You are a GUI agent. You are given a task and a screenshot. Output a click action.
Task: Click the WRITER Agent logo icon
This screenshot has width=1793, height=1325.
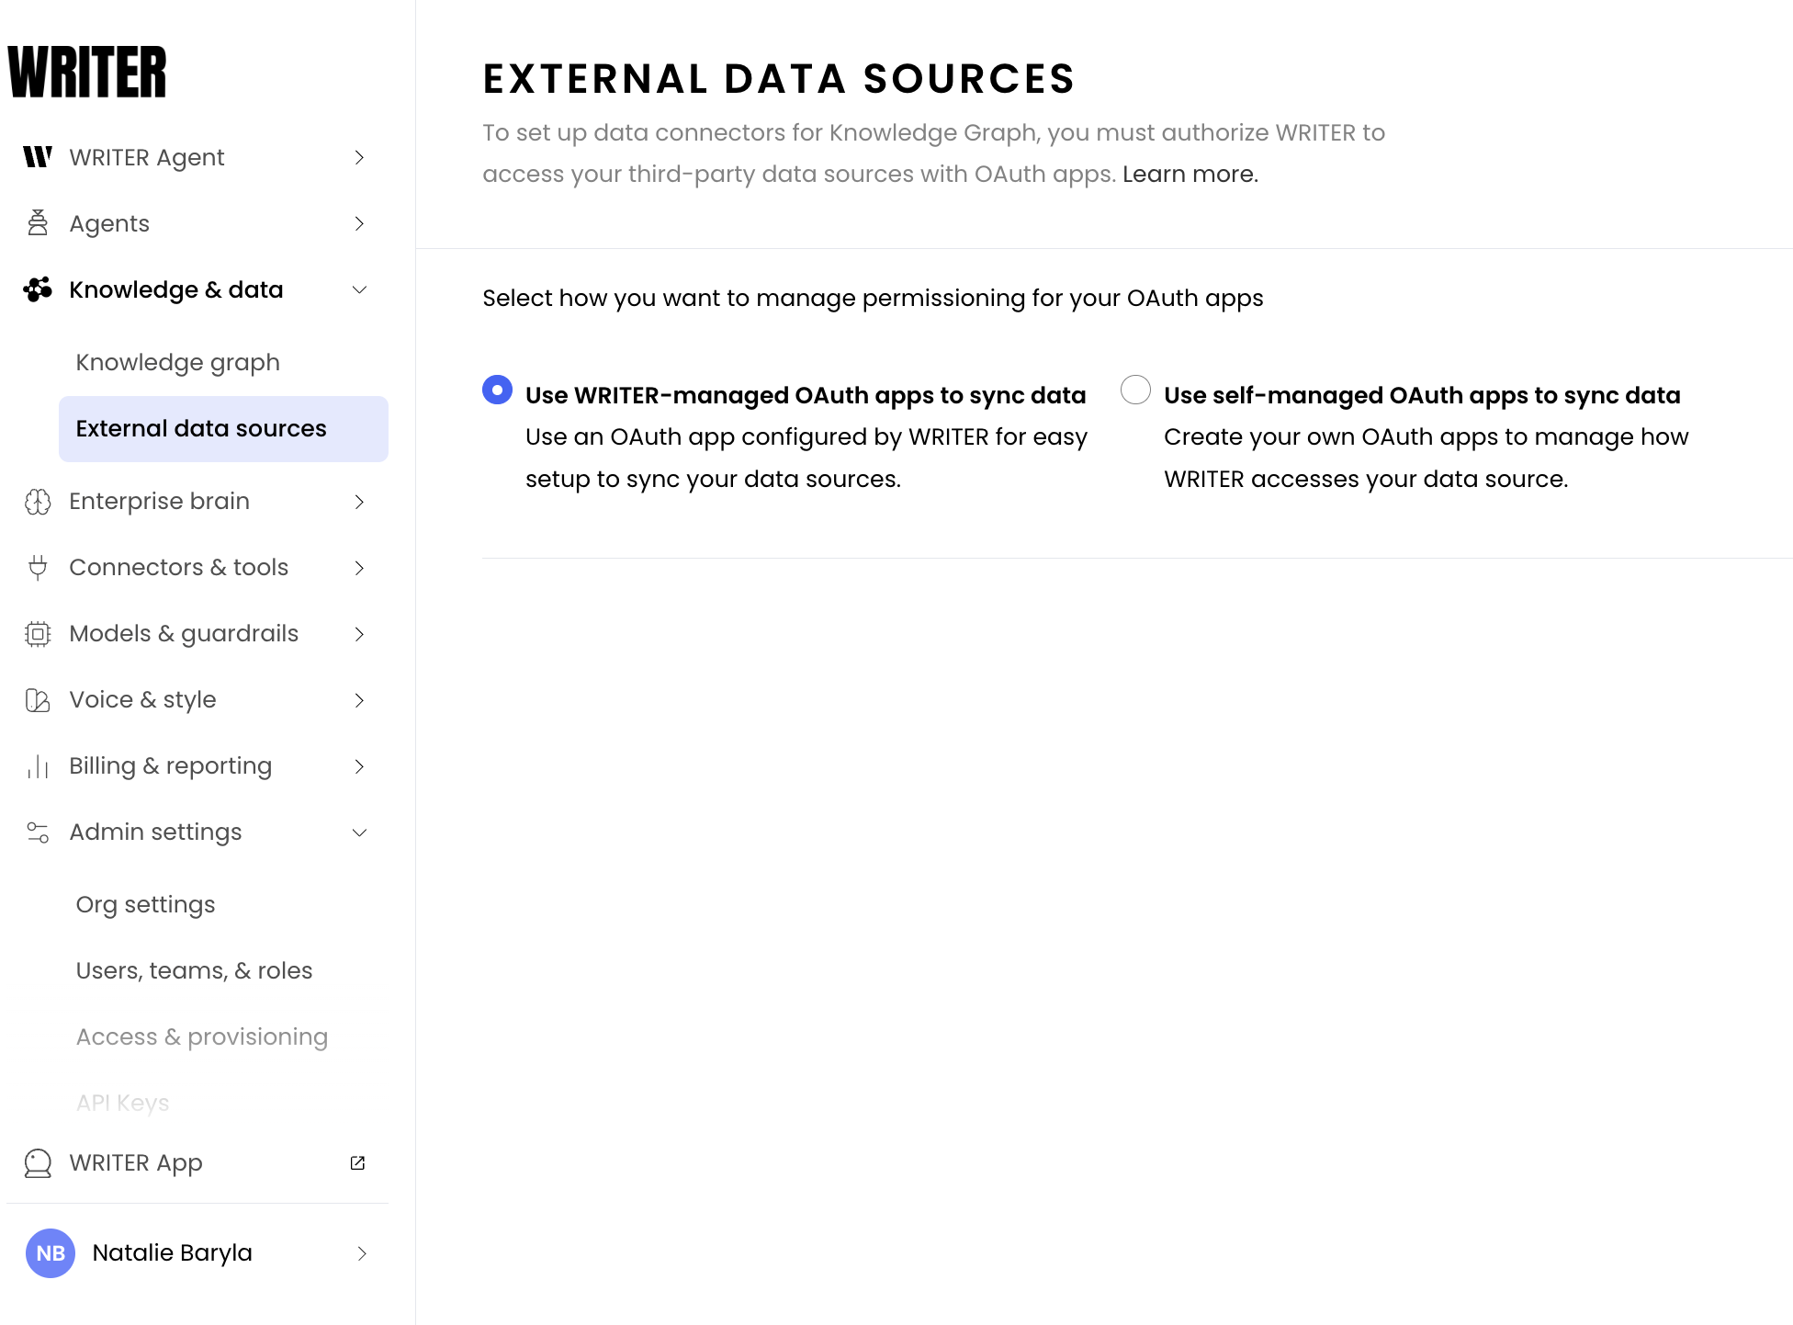point(38,157)
